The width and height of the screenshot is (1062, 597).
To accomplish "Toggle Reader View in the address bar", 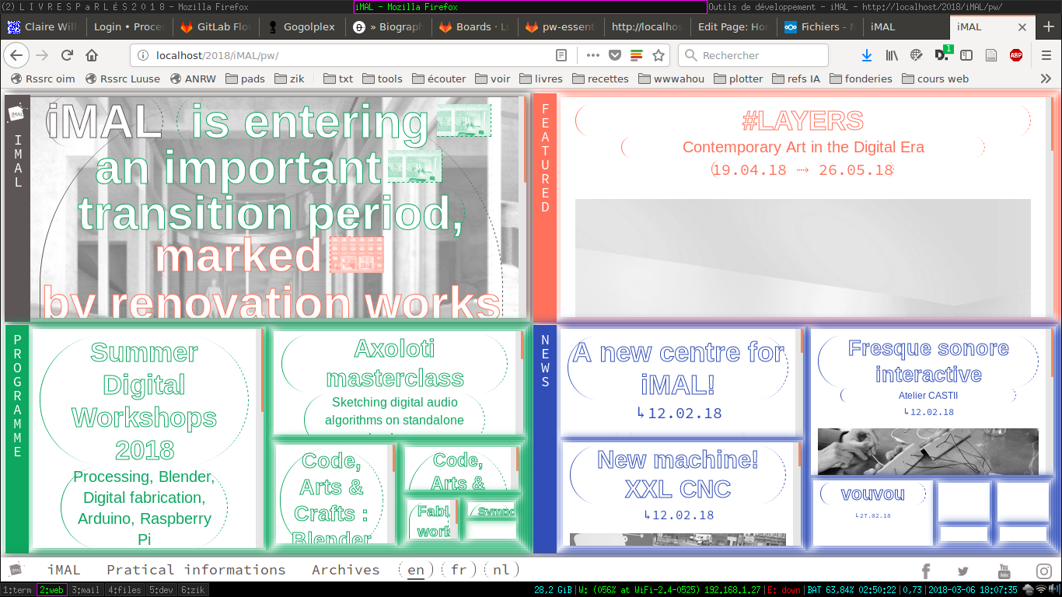I will point(561,55).
